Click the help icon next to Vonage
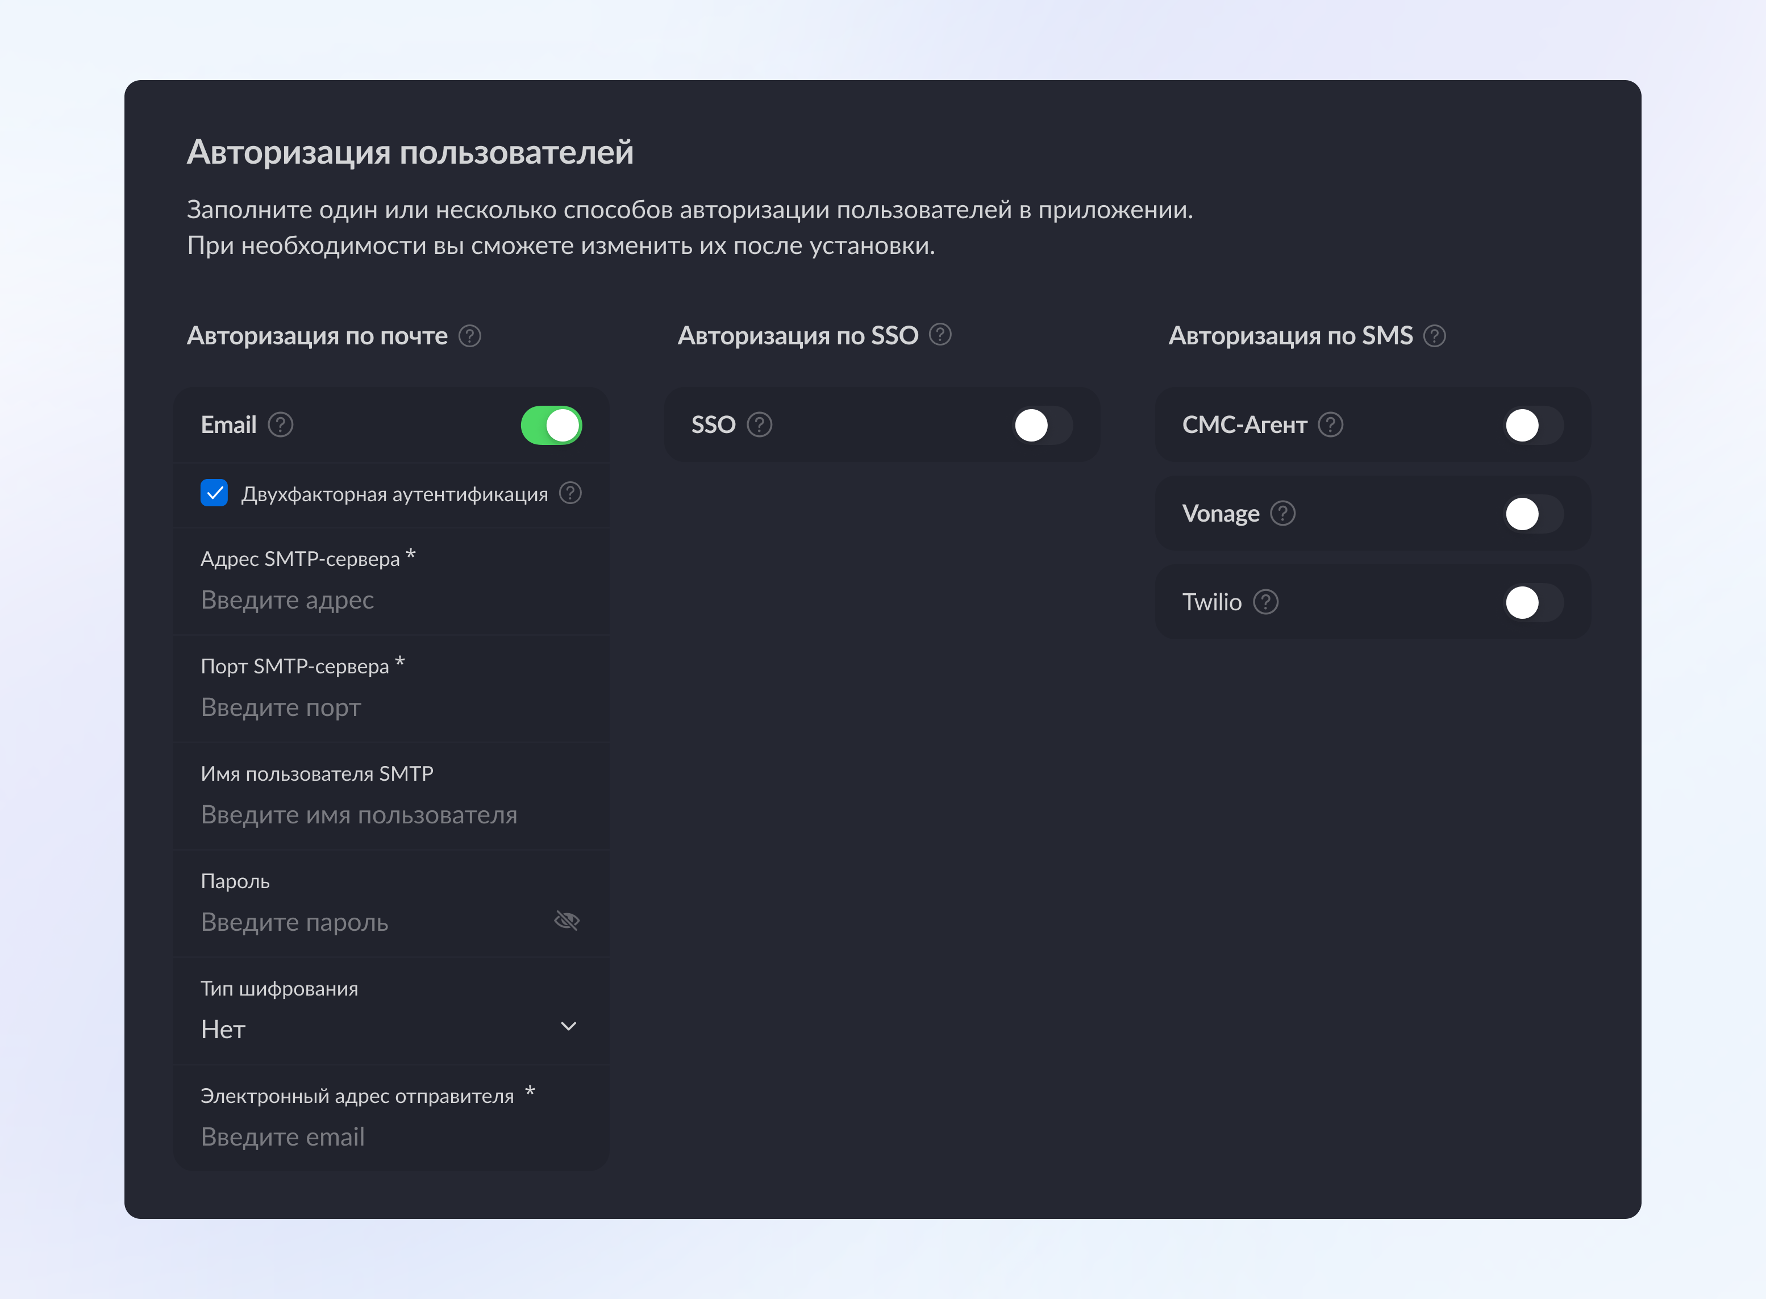Screen dimensions: 1766x1299 (x=1282, y=514)
